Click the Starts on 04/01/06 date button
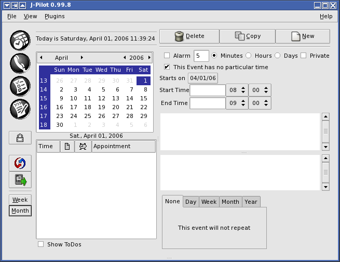The image size is (340, 262). (203, 78)
